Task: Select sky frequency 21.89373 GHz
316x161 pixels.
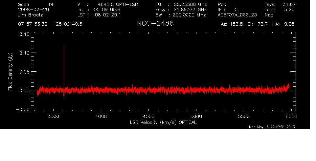Action: [x=190, y=10]
